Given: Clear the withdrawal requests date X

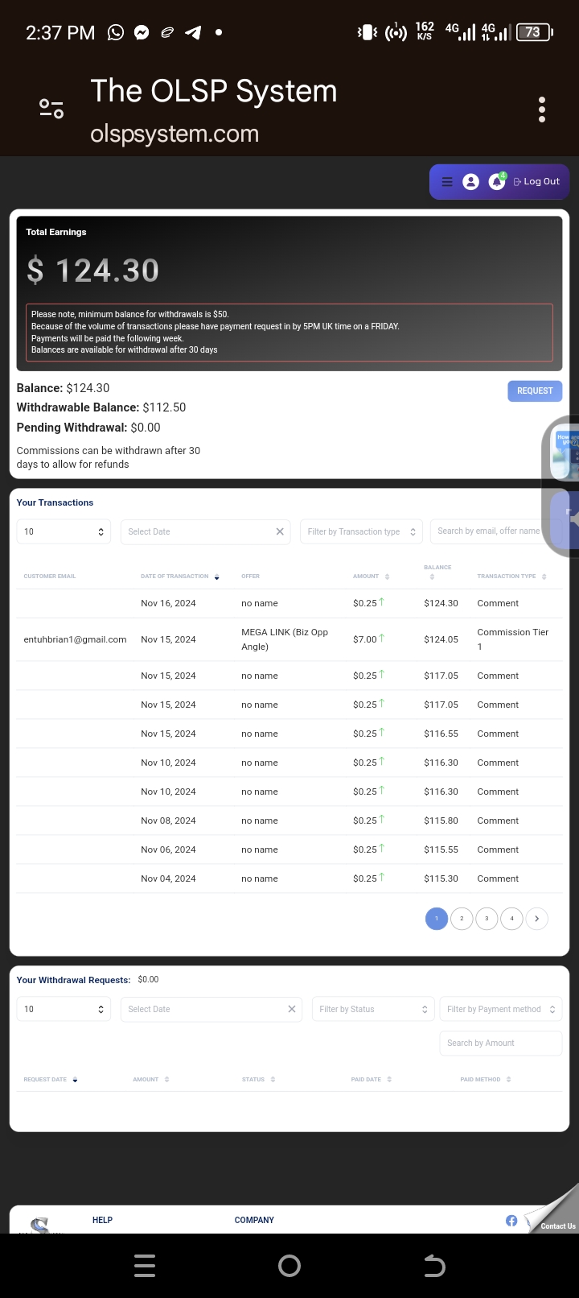Looking at the screenshot, I should coord(292,1009).
